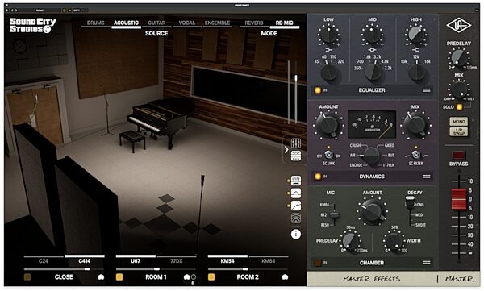Click the panel collapse chevron arrow
The height and width of the screenshot is (291, 484).
click(286, 149)
